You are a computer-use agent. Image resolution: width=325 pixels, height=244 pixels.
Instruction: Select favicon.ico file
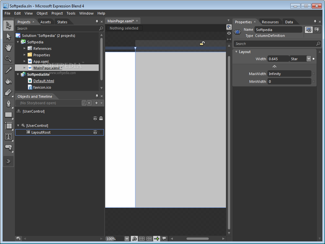coord(42,87)
